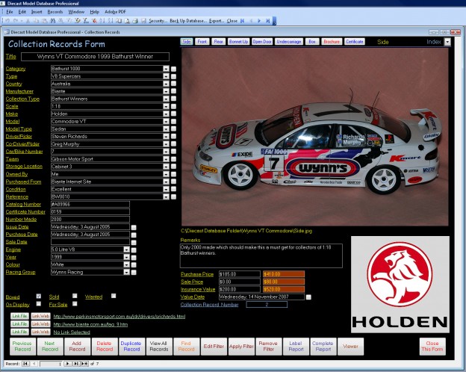Click the save disk icon in toolbar
The height and width of the screenshot is (372, 466).
(x=143, y=20)
